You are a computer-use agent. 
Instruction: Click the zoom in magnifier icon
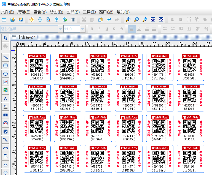(x=128, y=20)
